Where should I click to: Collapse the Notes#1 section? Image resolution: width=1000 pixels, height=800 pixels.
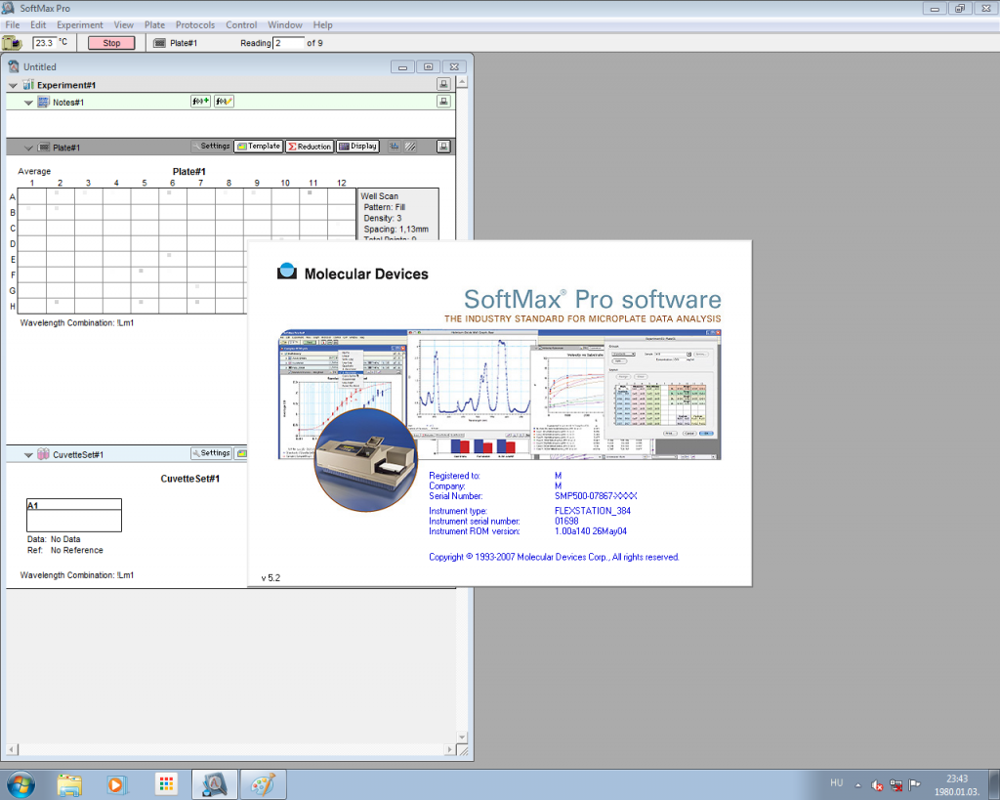(28, 103)
